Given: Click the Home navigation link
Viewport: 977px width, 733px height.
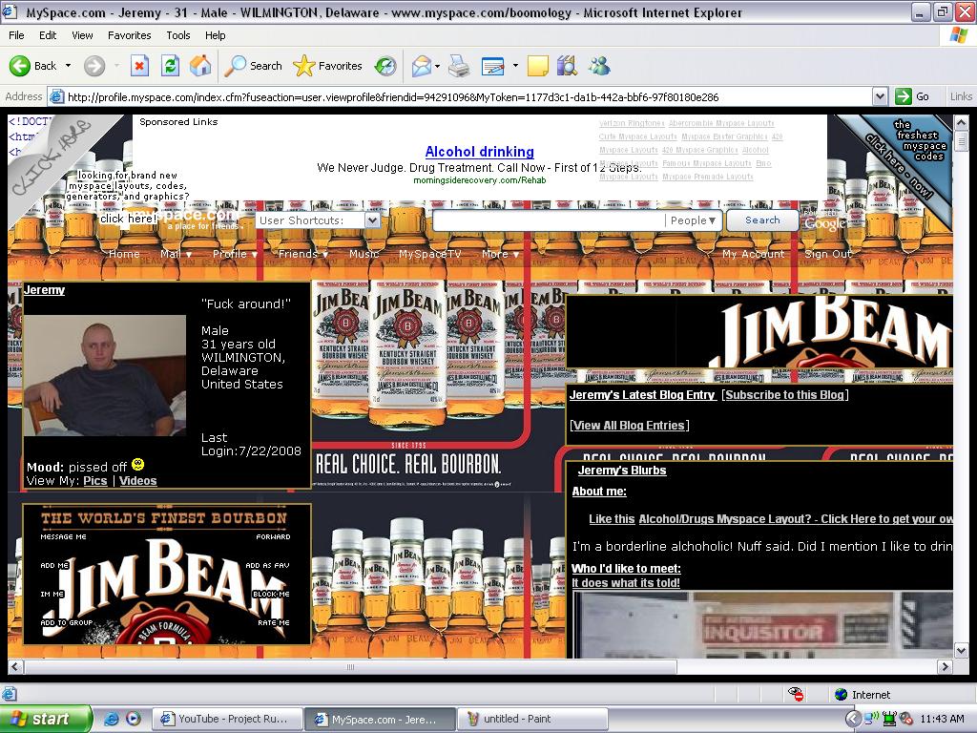Looking at the screenshot, I should click(124, 254).
